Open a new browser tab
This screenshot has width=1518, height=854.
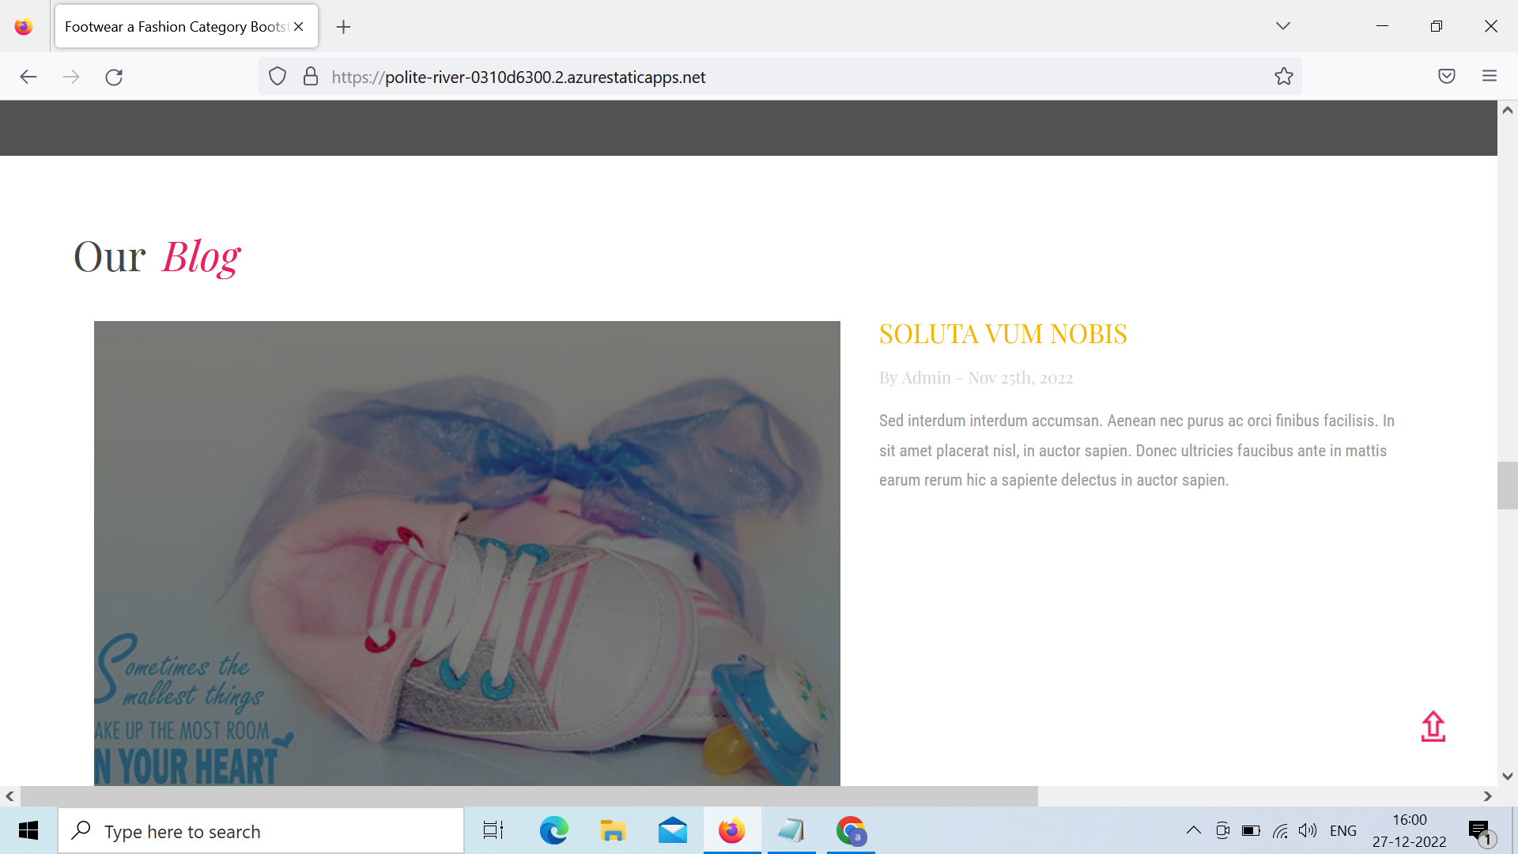[x=343, y=27]
